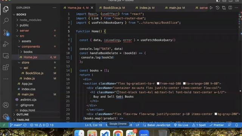Open Zoom from the dock
Screen dimensions: 242x136
(x=144, y=133)
